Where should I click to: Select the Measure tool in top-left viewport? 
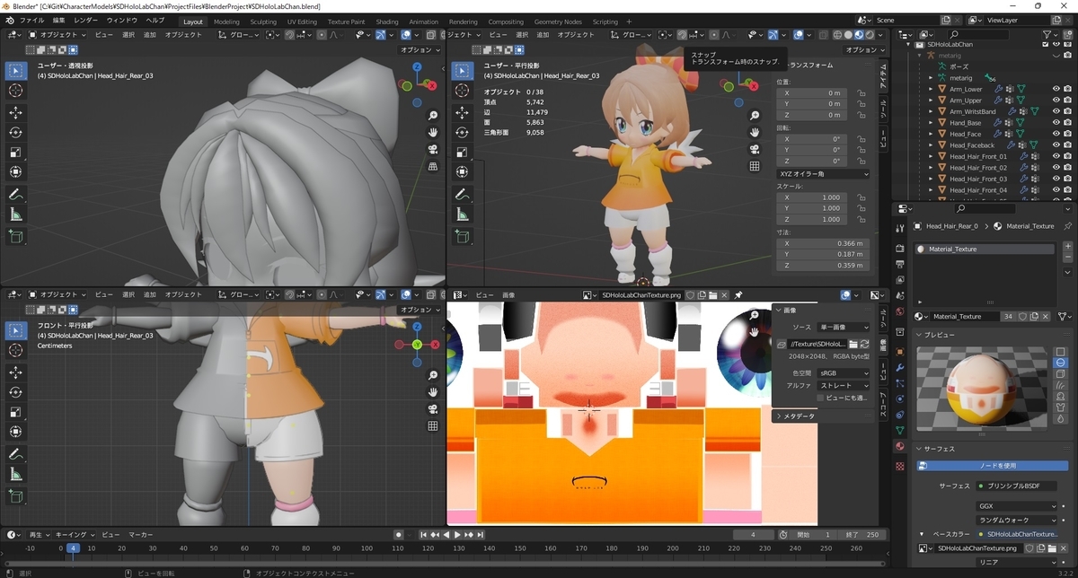pos(16,215)
